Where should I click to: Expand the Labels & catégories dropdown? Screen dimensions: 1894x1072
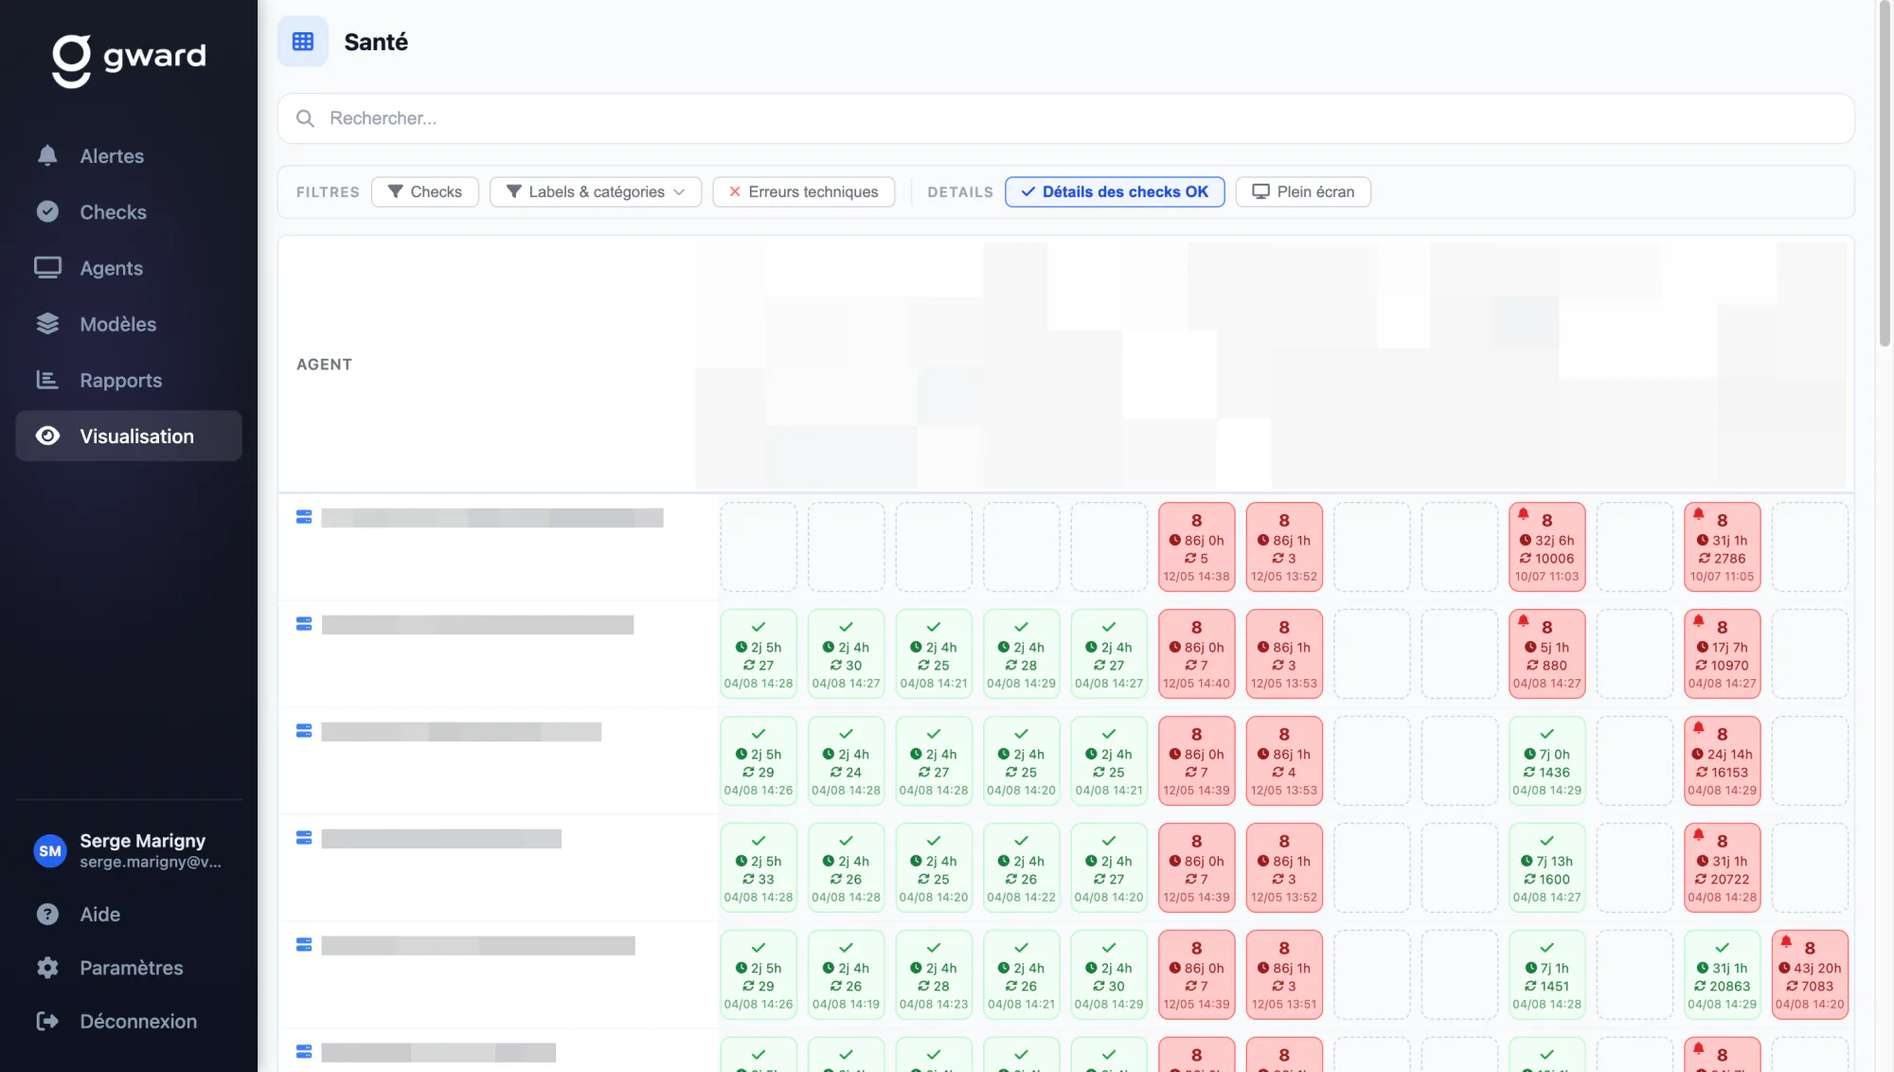pos(596,191)
